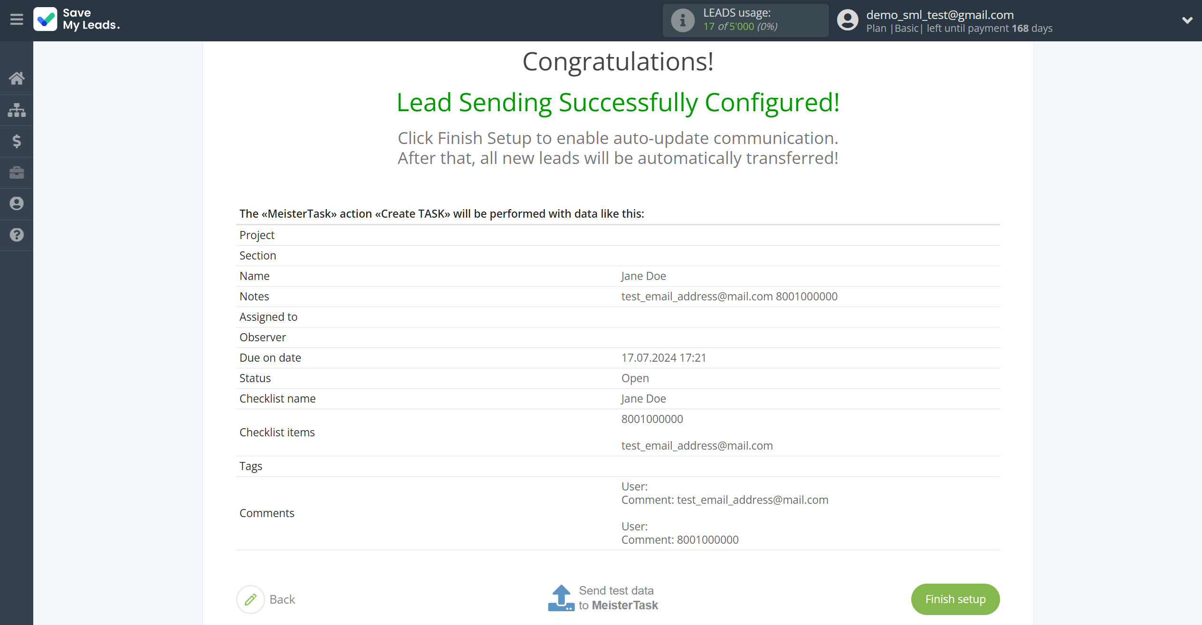Open the help question mark icon
1202x625 pixels.
[x=17, y=235]
